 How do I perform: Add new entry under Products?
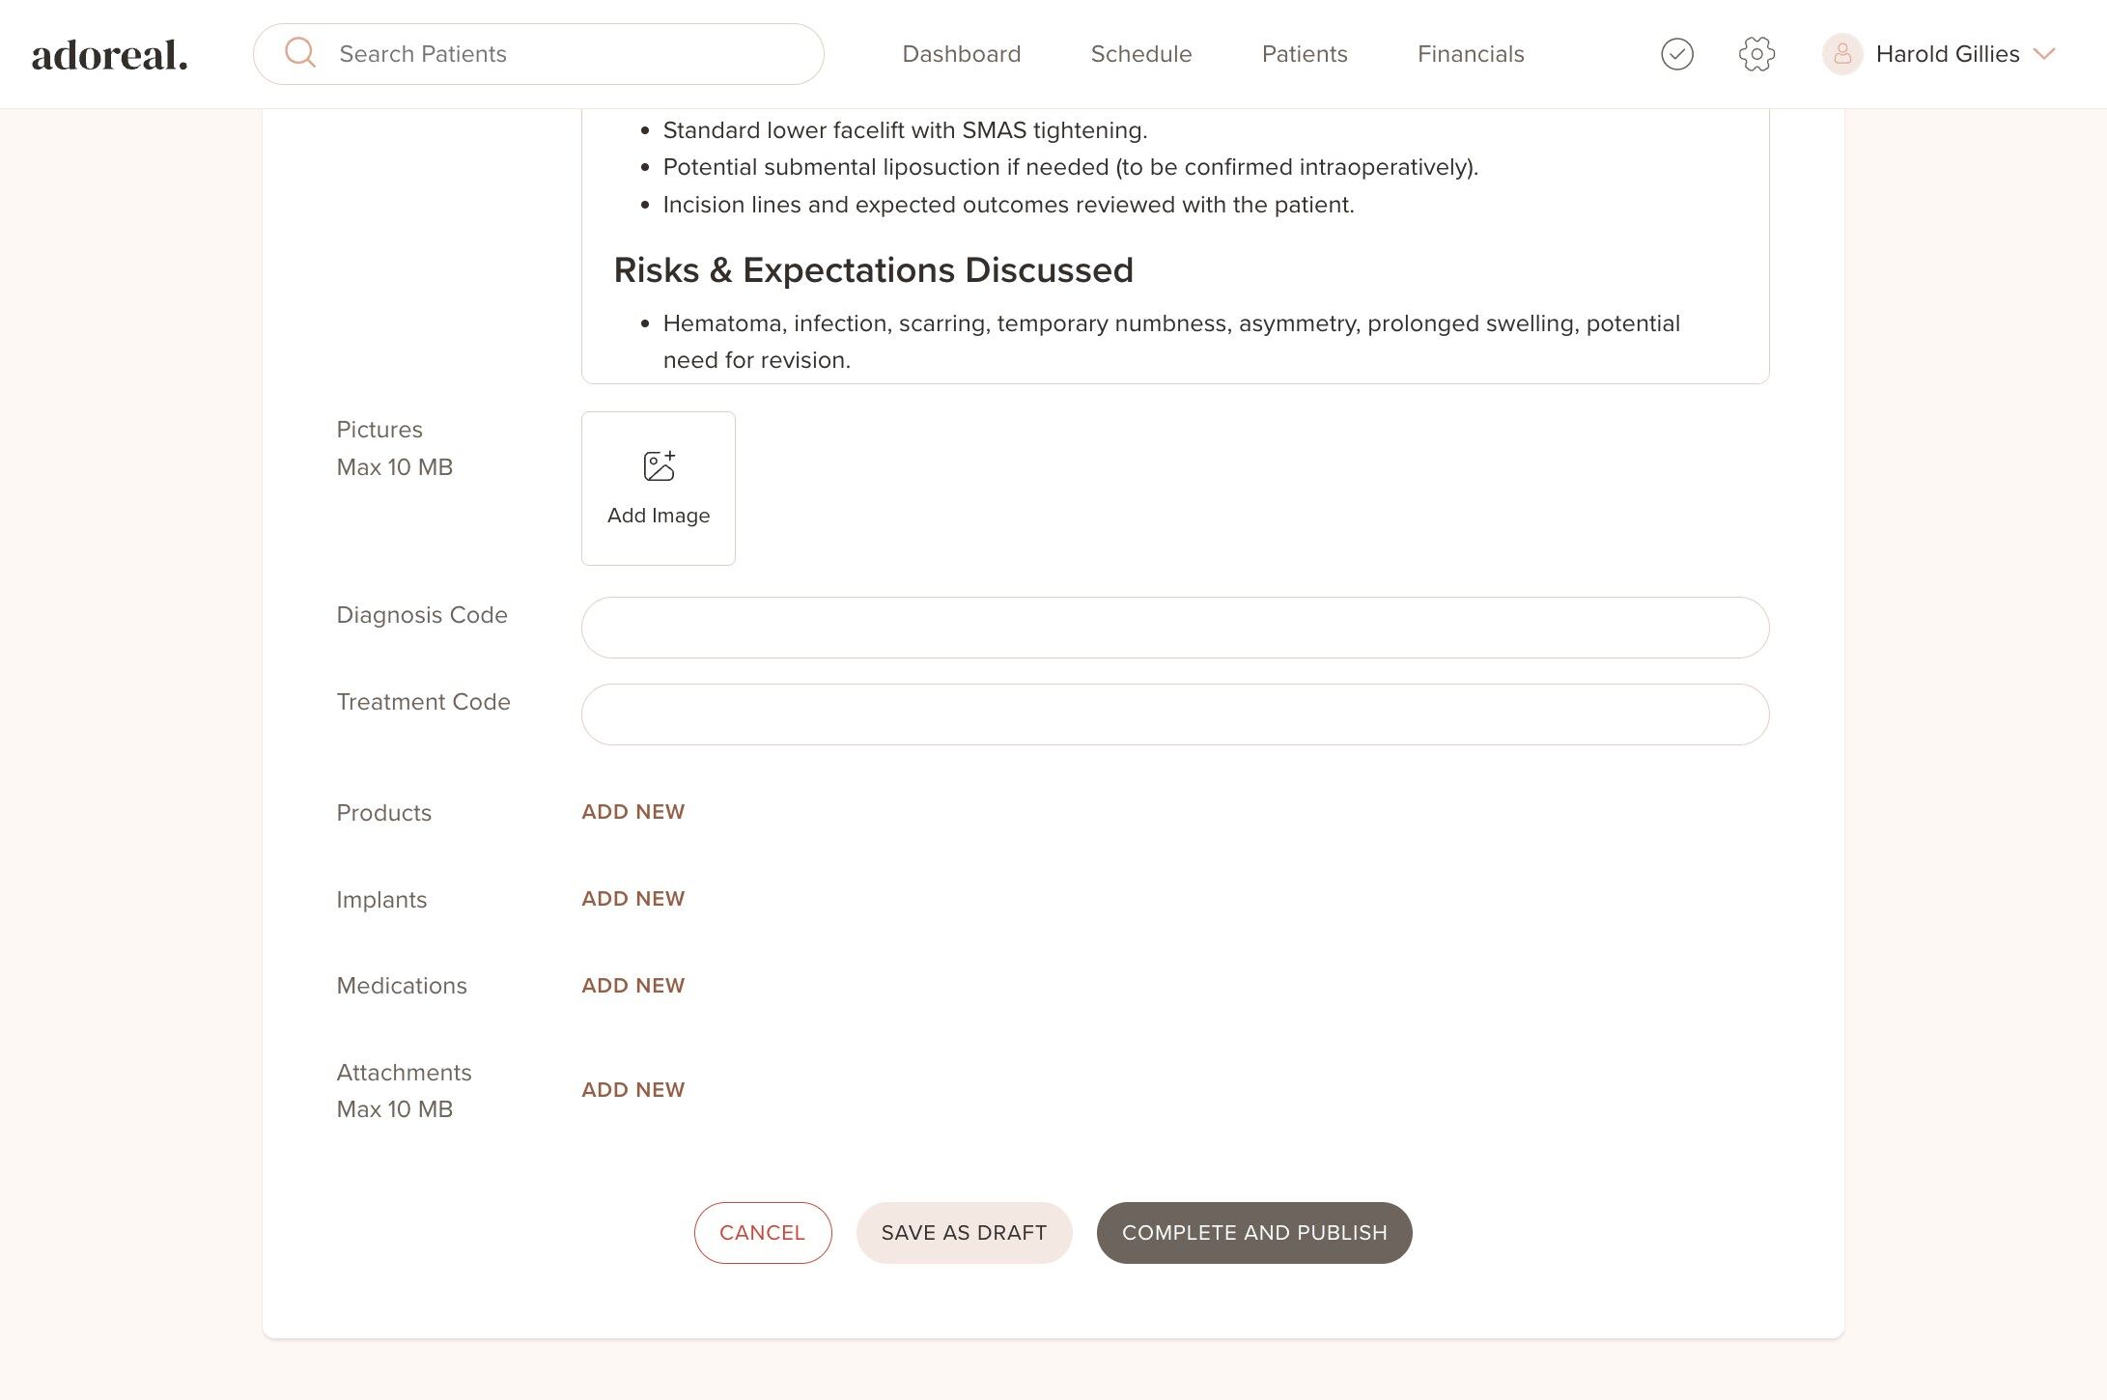[632, 812]
